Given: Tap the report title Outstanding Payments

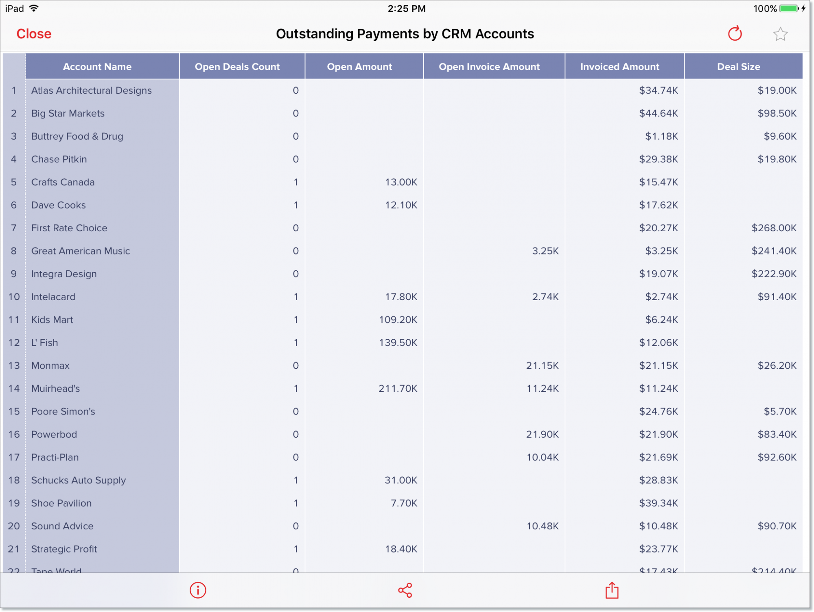Looking at the screenshot, I should click(405, 34).
